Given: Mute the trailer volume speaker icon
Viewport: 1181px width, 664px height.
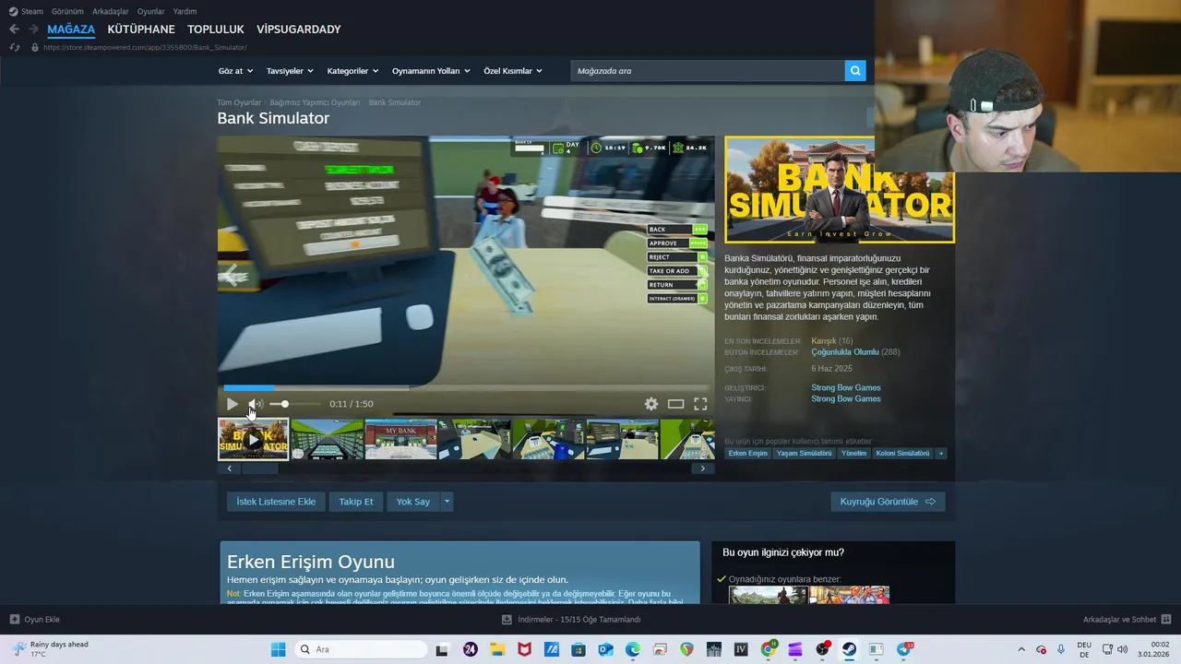Looking at the screenshot, I should click(256, 404).
